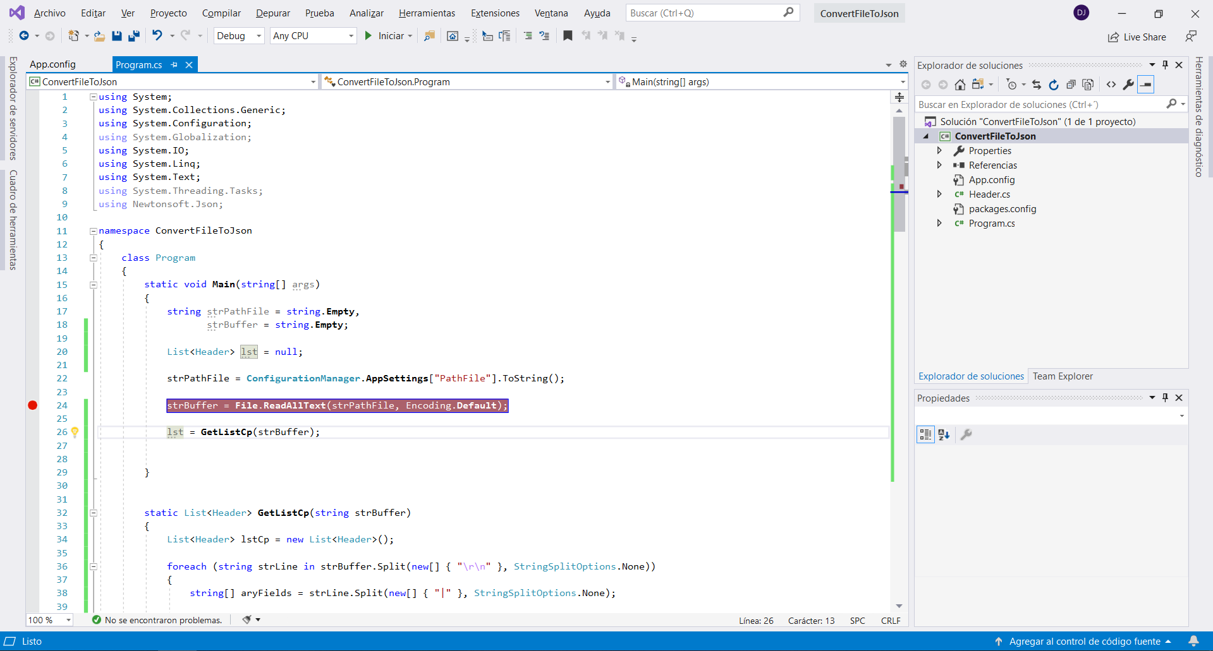
Task: Collapse the class Program code block
Action: [x=93, y=258]
